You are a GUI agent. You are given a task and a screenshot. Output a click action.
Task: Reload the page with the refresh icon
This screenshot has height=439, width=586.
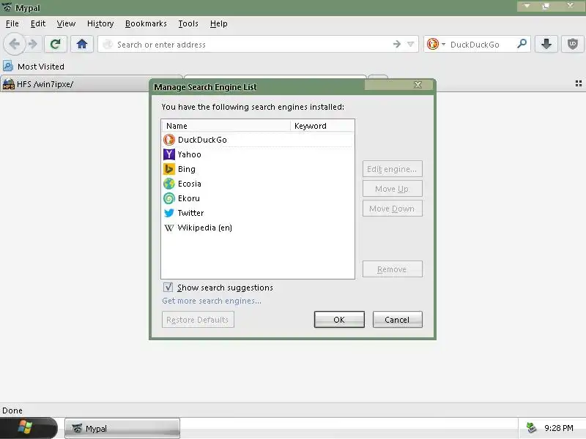coord(56,44)
